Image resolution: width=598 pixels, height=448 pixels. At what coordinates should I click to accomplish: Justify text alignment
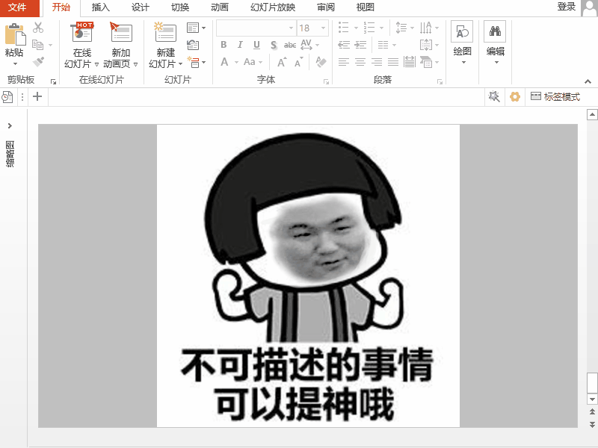tap(393, 62)
